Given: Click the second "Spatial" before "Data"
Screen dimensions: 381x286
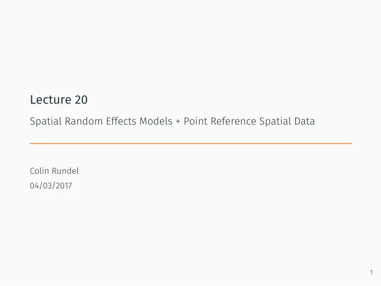Looking at the screenshot, I should [x=275, y=122].
